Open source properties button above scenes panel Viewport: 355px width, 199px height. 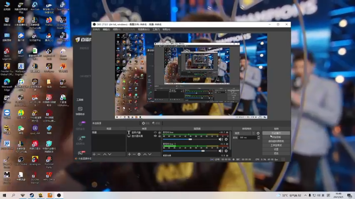tap(146, 123)
